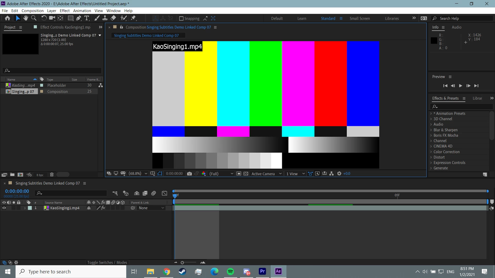Viewport: 495px width, 278px height.
Task: Switch to the Audio panel tab
Action: (x=456, y=27)
